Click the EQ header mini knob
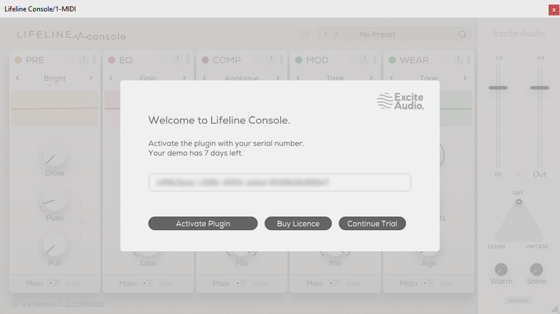Viewport: 560px width, 314px height. (x=178, y=59)
